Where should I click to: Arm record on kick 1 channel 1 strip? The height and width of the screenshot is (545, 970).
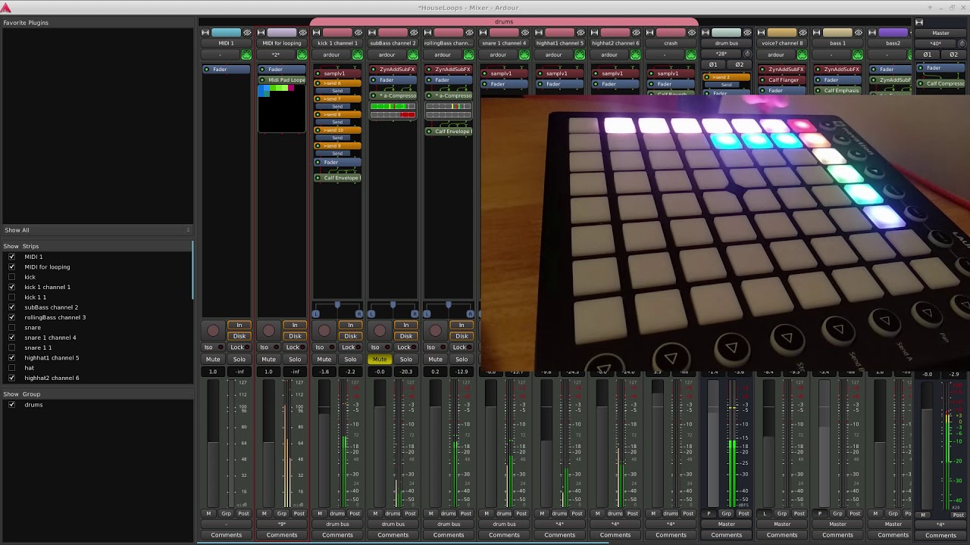coord(324,331)
